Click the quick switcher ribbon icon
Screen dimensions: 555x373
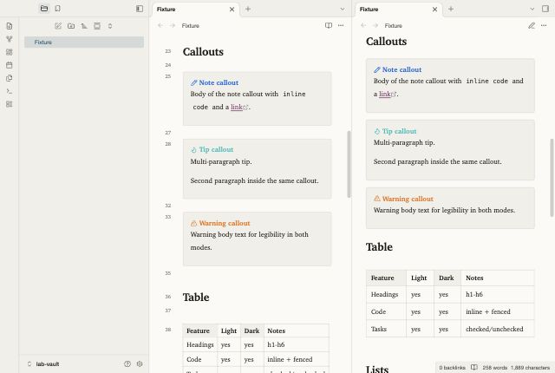pyautogui.click(x=10, y=26)
